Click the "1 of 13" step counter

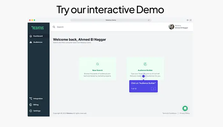(x=134, y=88)
